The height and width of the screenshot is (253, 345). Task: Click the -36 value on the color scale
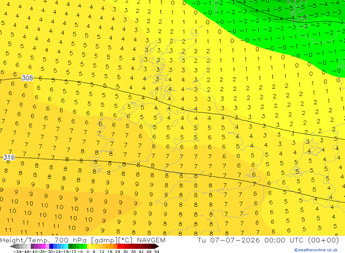pos(41,252)
